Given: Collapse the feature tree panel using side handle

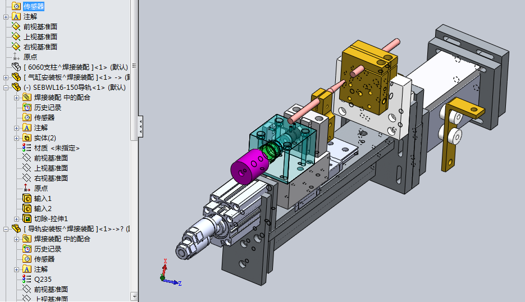Looking at the screenshot, I should 140,126.
